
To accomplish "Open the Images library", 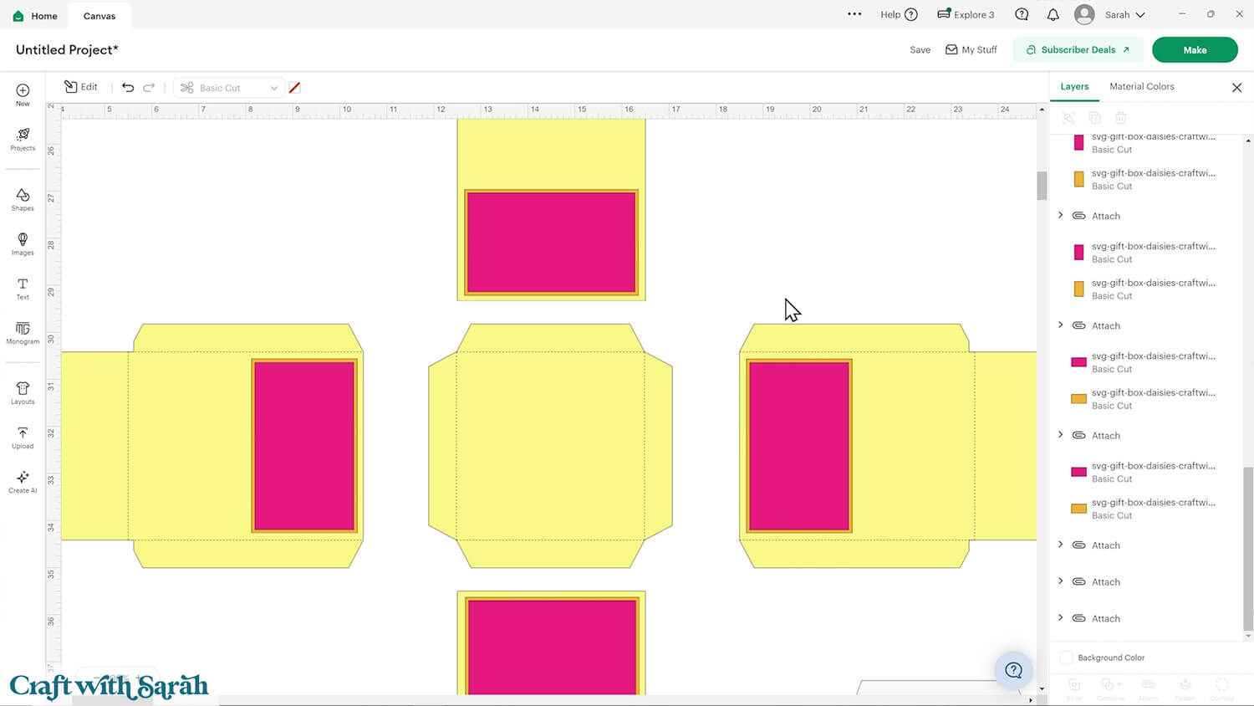I will (x=23, y=243).
